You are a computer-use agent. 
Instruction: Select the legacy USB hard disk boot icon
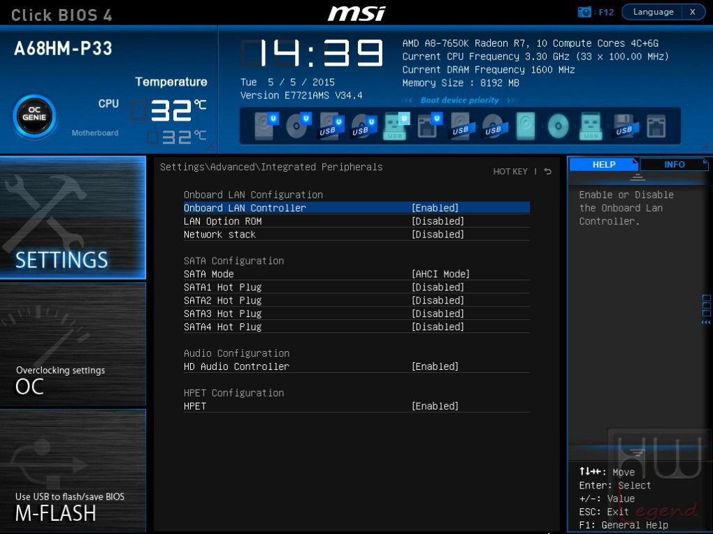click(x=463, y=126)
